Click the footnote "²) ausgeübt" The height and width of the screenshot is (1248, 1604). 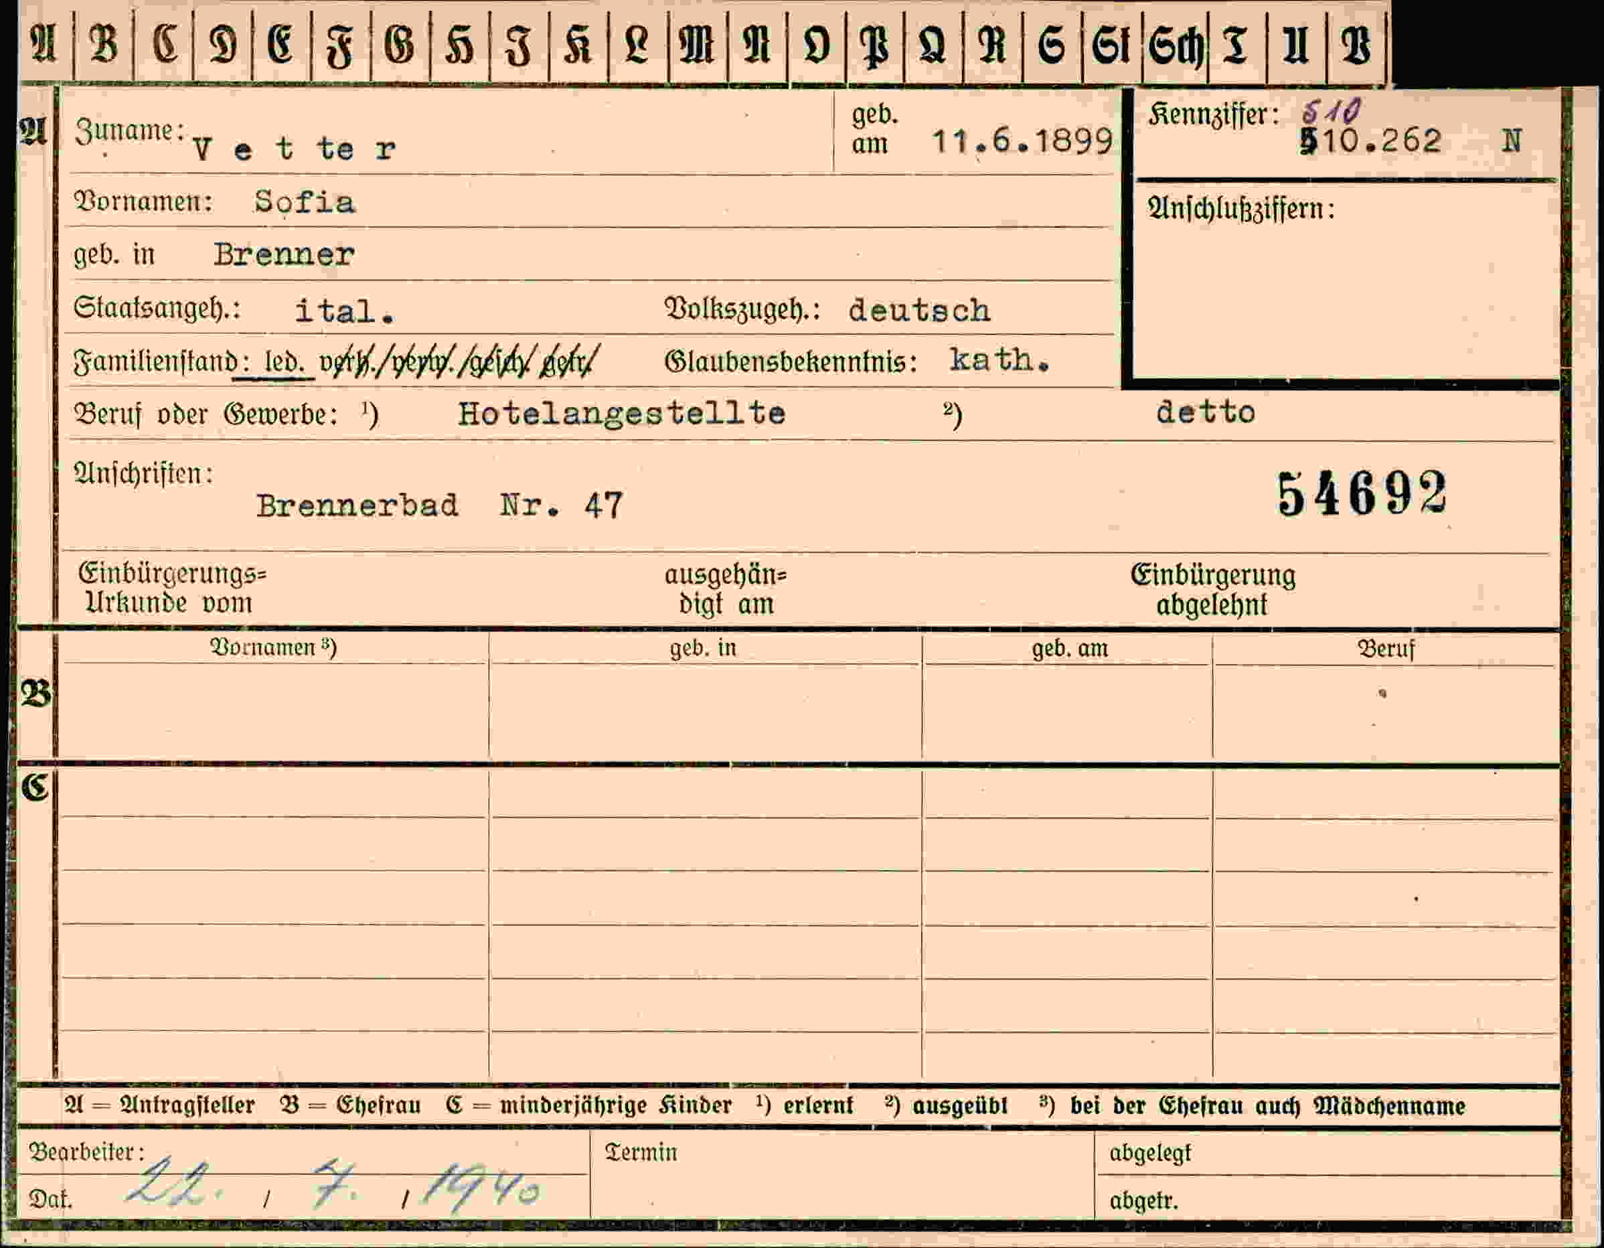[946, 1105]
